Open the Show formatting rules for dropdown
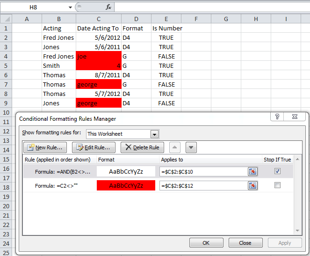This screenshot has width=310, height=256. tap(154, 134)
